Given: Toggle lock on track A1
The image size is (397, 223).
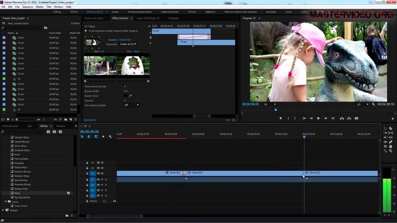Looking at the screenshot, I should [x=87, y=180].
